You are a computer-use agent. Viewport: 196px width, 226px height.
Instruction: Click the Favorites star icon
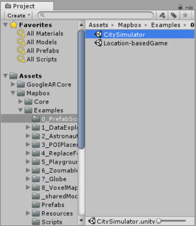(x=14, y=24)
